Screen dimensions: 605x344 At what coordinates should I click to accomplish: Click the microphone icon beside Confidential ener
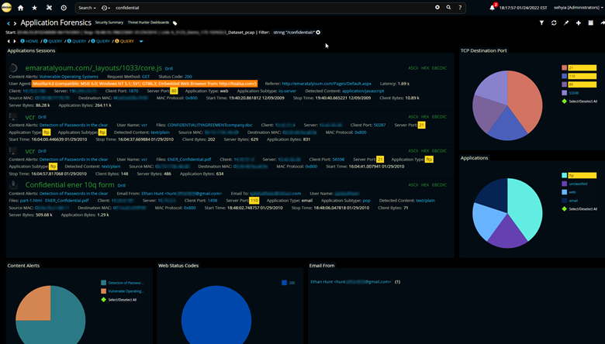point(13,185)
